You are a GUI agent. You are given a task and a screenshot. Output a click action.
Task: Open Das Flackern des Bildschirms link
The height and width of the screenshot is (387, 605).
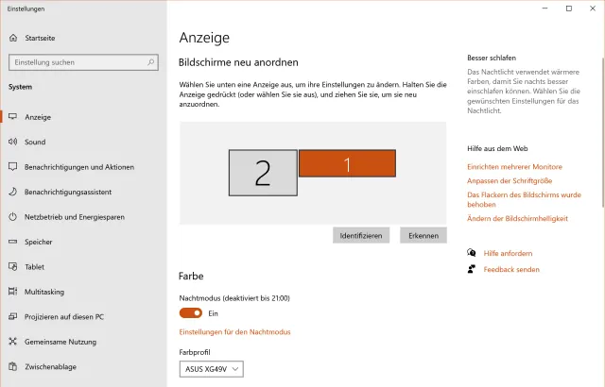(524, 199)
